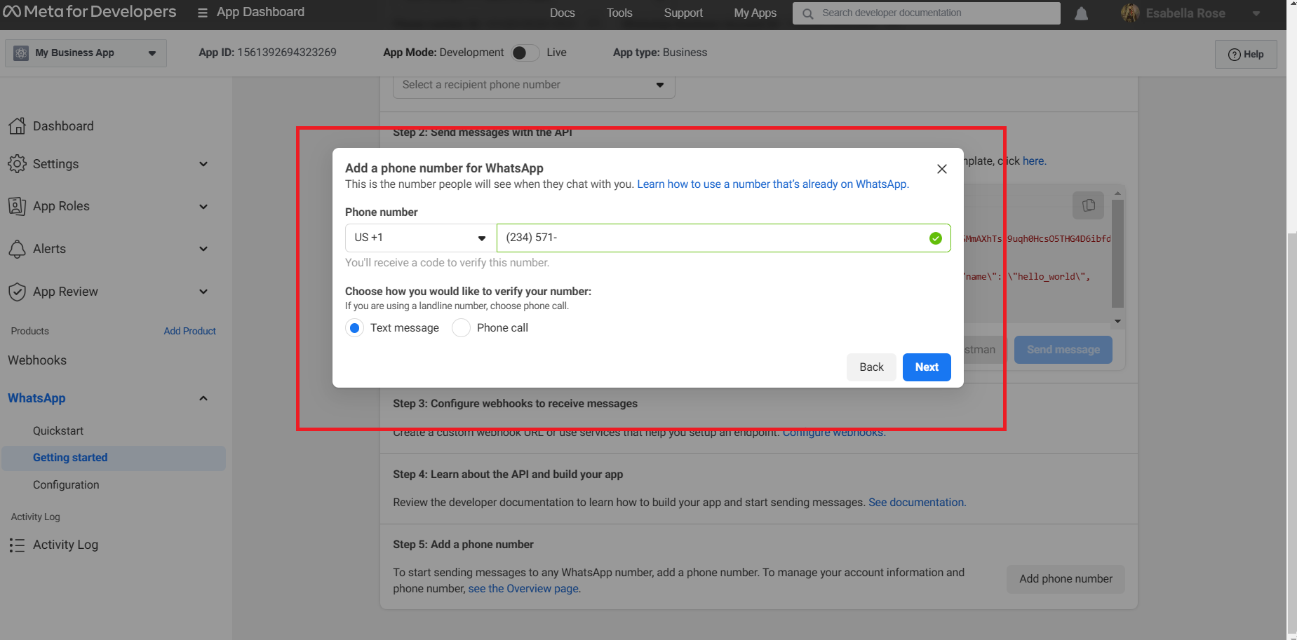Screen dimensions: 1297x640
Task: Open the see the Overview page link
Action: coord(523,589)
